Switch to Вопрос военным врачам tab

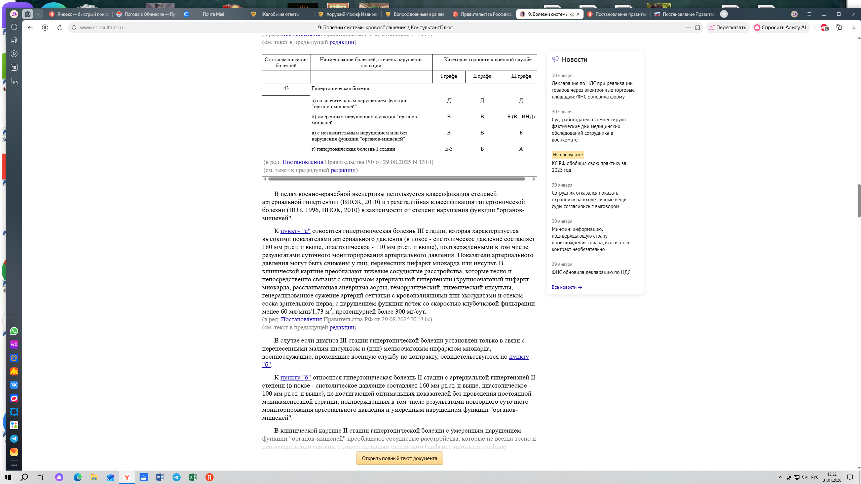[415, 14]
